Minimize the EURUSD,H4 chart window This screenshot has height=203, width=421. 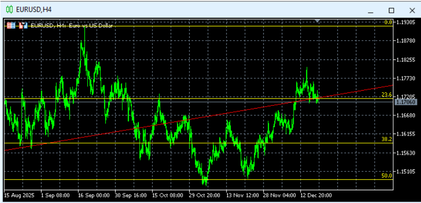click(371, 10)
